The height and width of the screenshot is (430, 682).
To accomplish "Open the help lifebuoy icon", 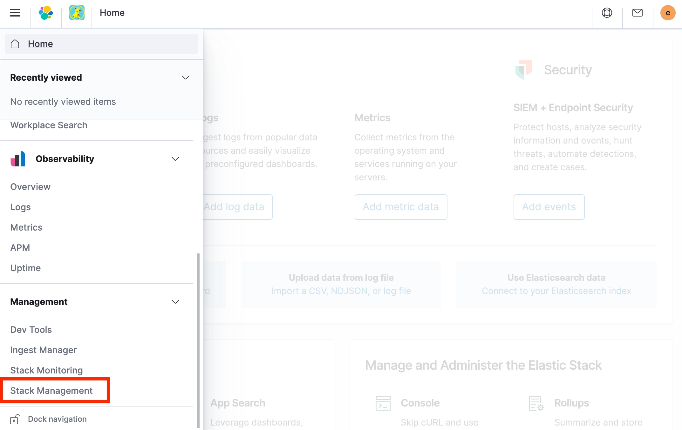I will [607, 13].
